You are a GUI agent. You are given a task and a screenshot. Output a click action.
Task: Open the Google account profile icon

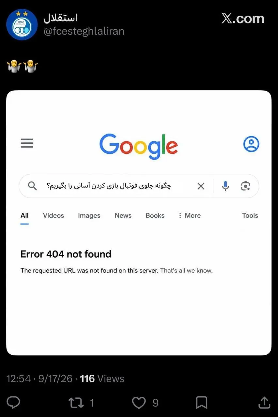click(x=251, y=144)
